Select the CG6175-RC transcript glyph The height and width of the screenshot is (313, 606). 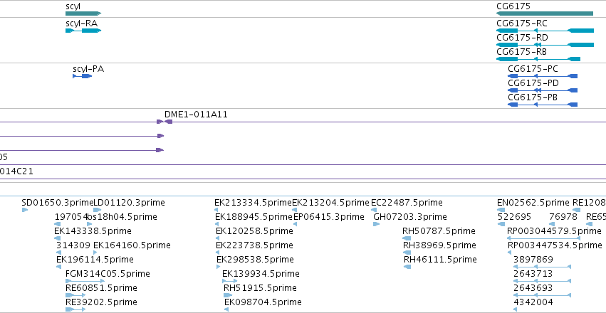(545, 31)
